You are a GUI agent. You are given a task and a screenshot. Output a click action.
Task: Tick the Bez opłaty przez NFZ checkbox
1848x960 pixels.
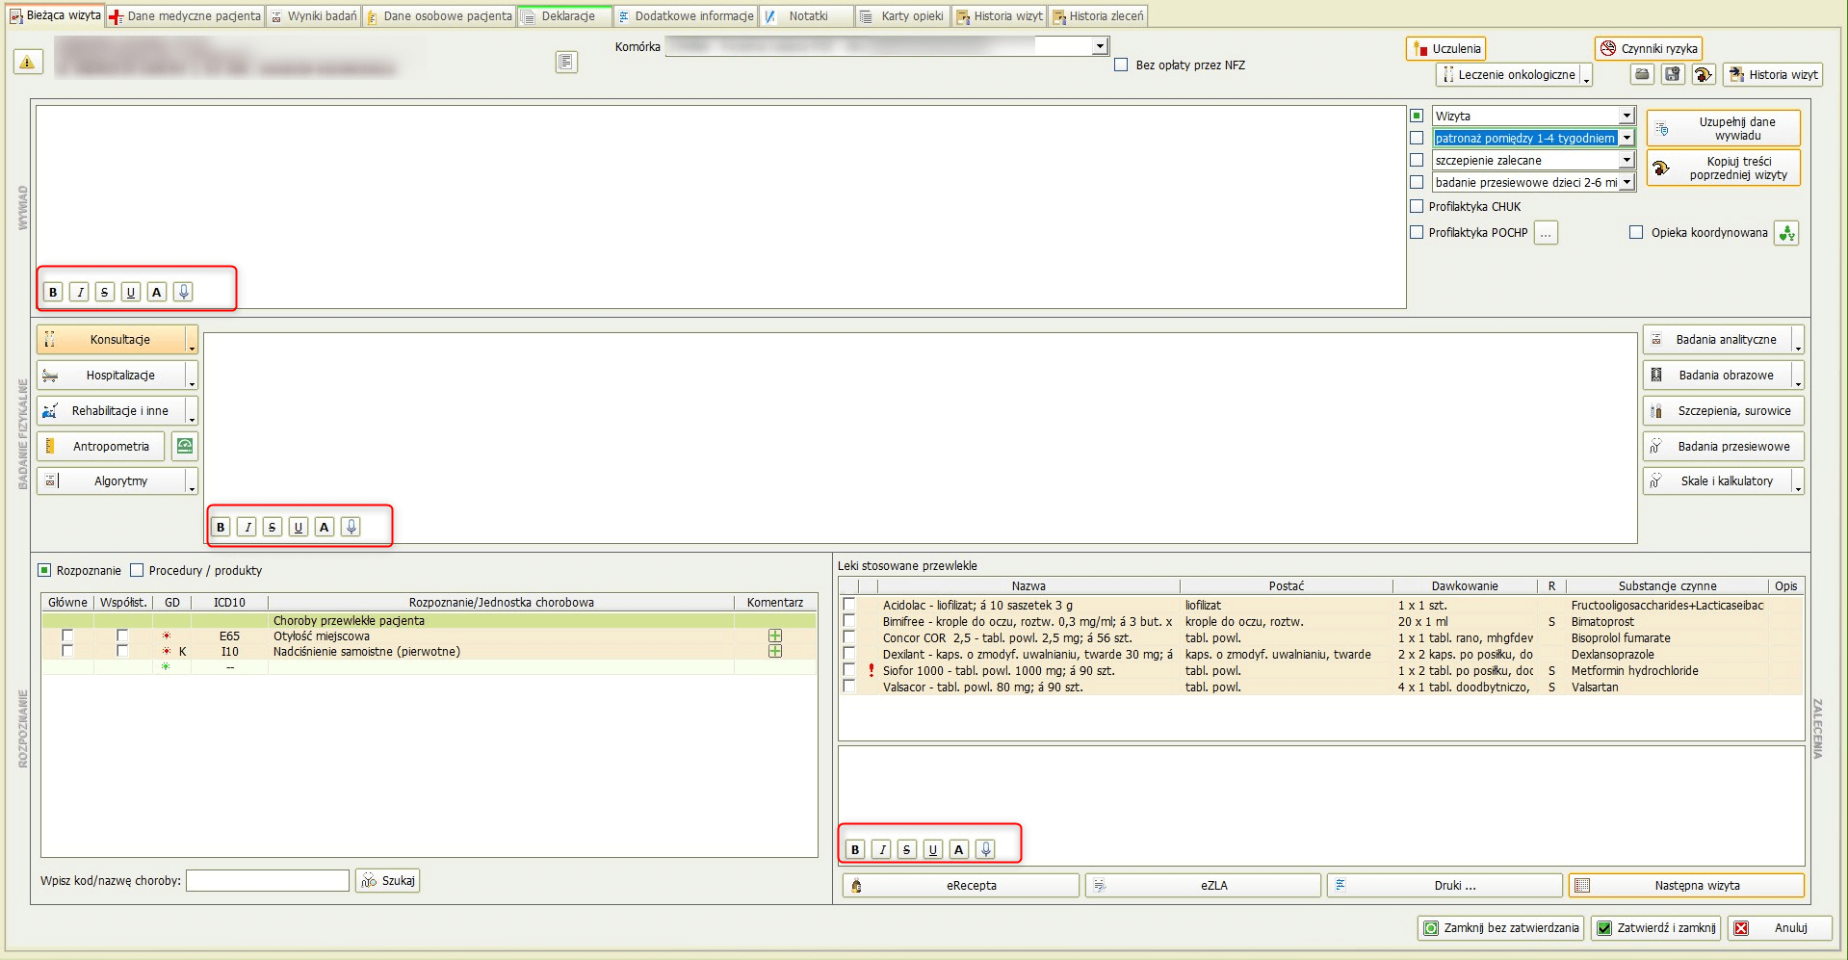point(1121,65)
